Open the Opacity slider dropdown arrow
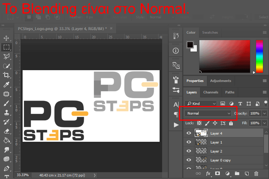Viewport: 269px width, 179px height. tap(265, 113)
